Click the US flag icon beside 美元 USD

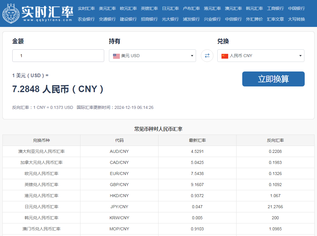coord(116,55)
